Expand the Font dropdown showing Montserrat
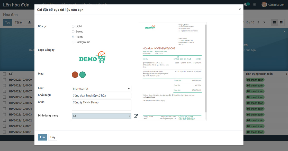 [102, 89]
